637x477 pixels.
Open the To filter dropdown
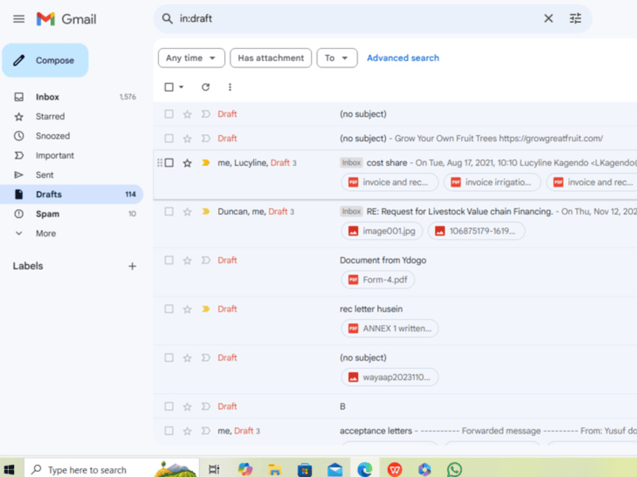click(x=337, y=58)
